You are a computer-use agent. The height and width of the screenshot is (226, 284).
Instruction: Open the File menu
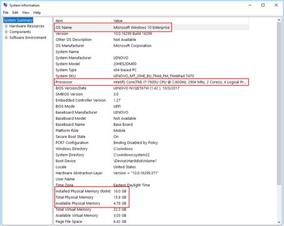[x=5, y=13]
